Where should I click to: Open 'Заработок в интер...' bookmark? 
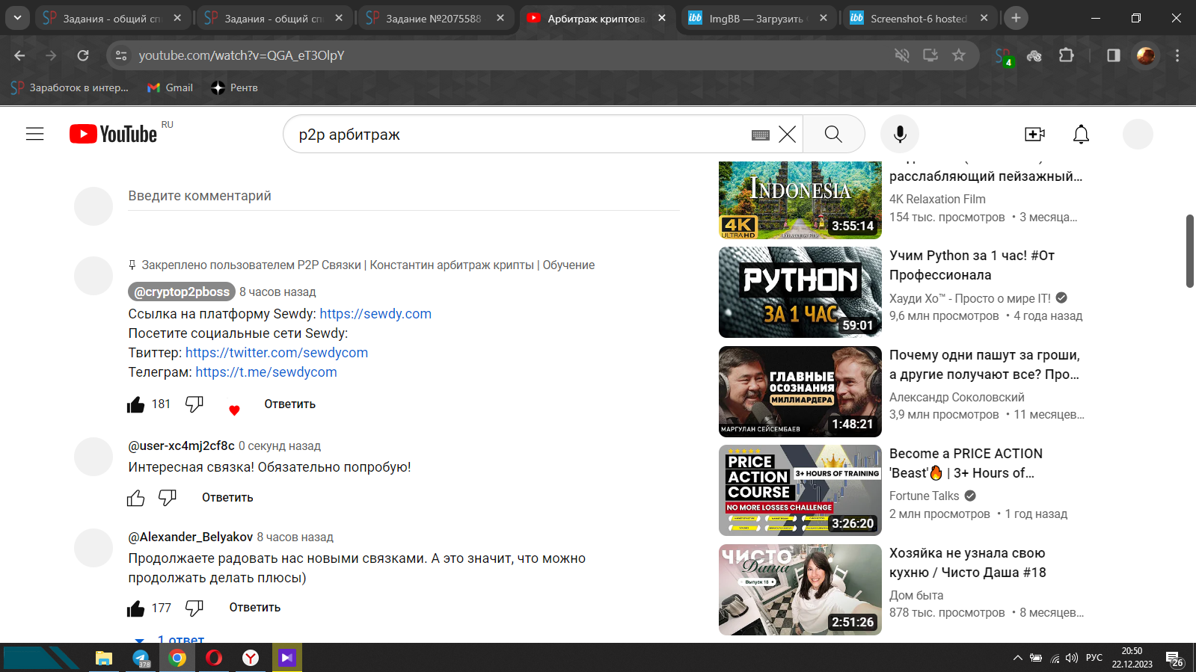(x=70, y=87)
